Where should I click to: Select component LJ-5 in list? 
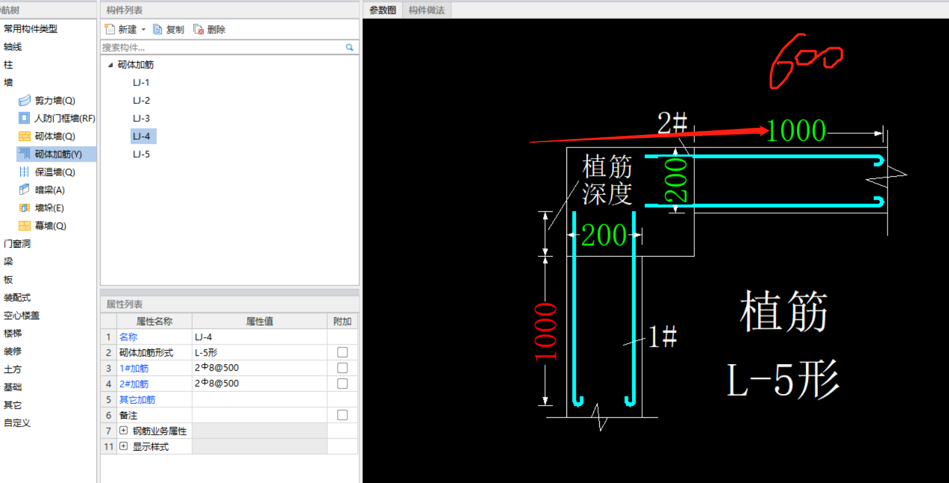tap(141, 154)
